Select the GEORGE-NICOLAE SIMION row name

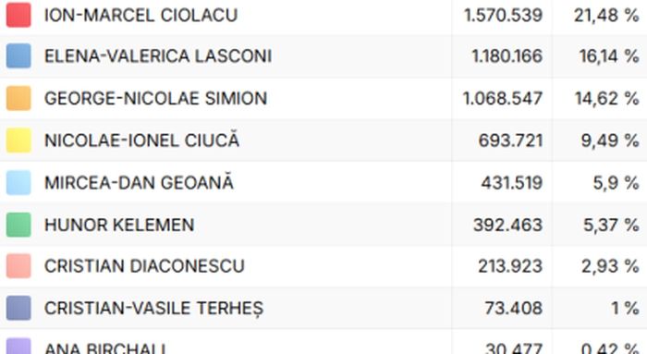pyautogui.click(x=155, y=99)
